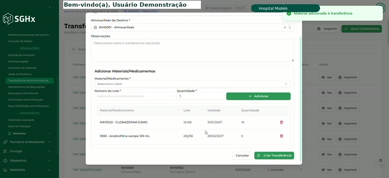The height and width of the screenshot is (178, 389).
Task: Click the scissors icon beside Cirurgia
Action: (5, 151)
